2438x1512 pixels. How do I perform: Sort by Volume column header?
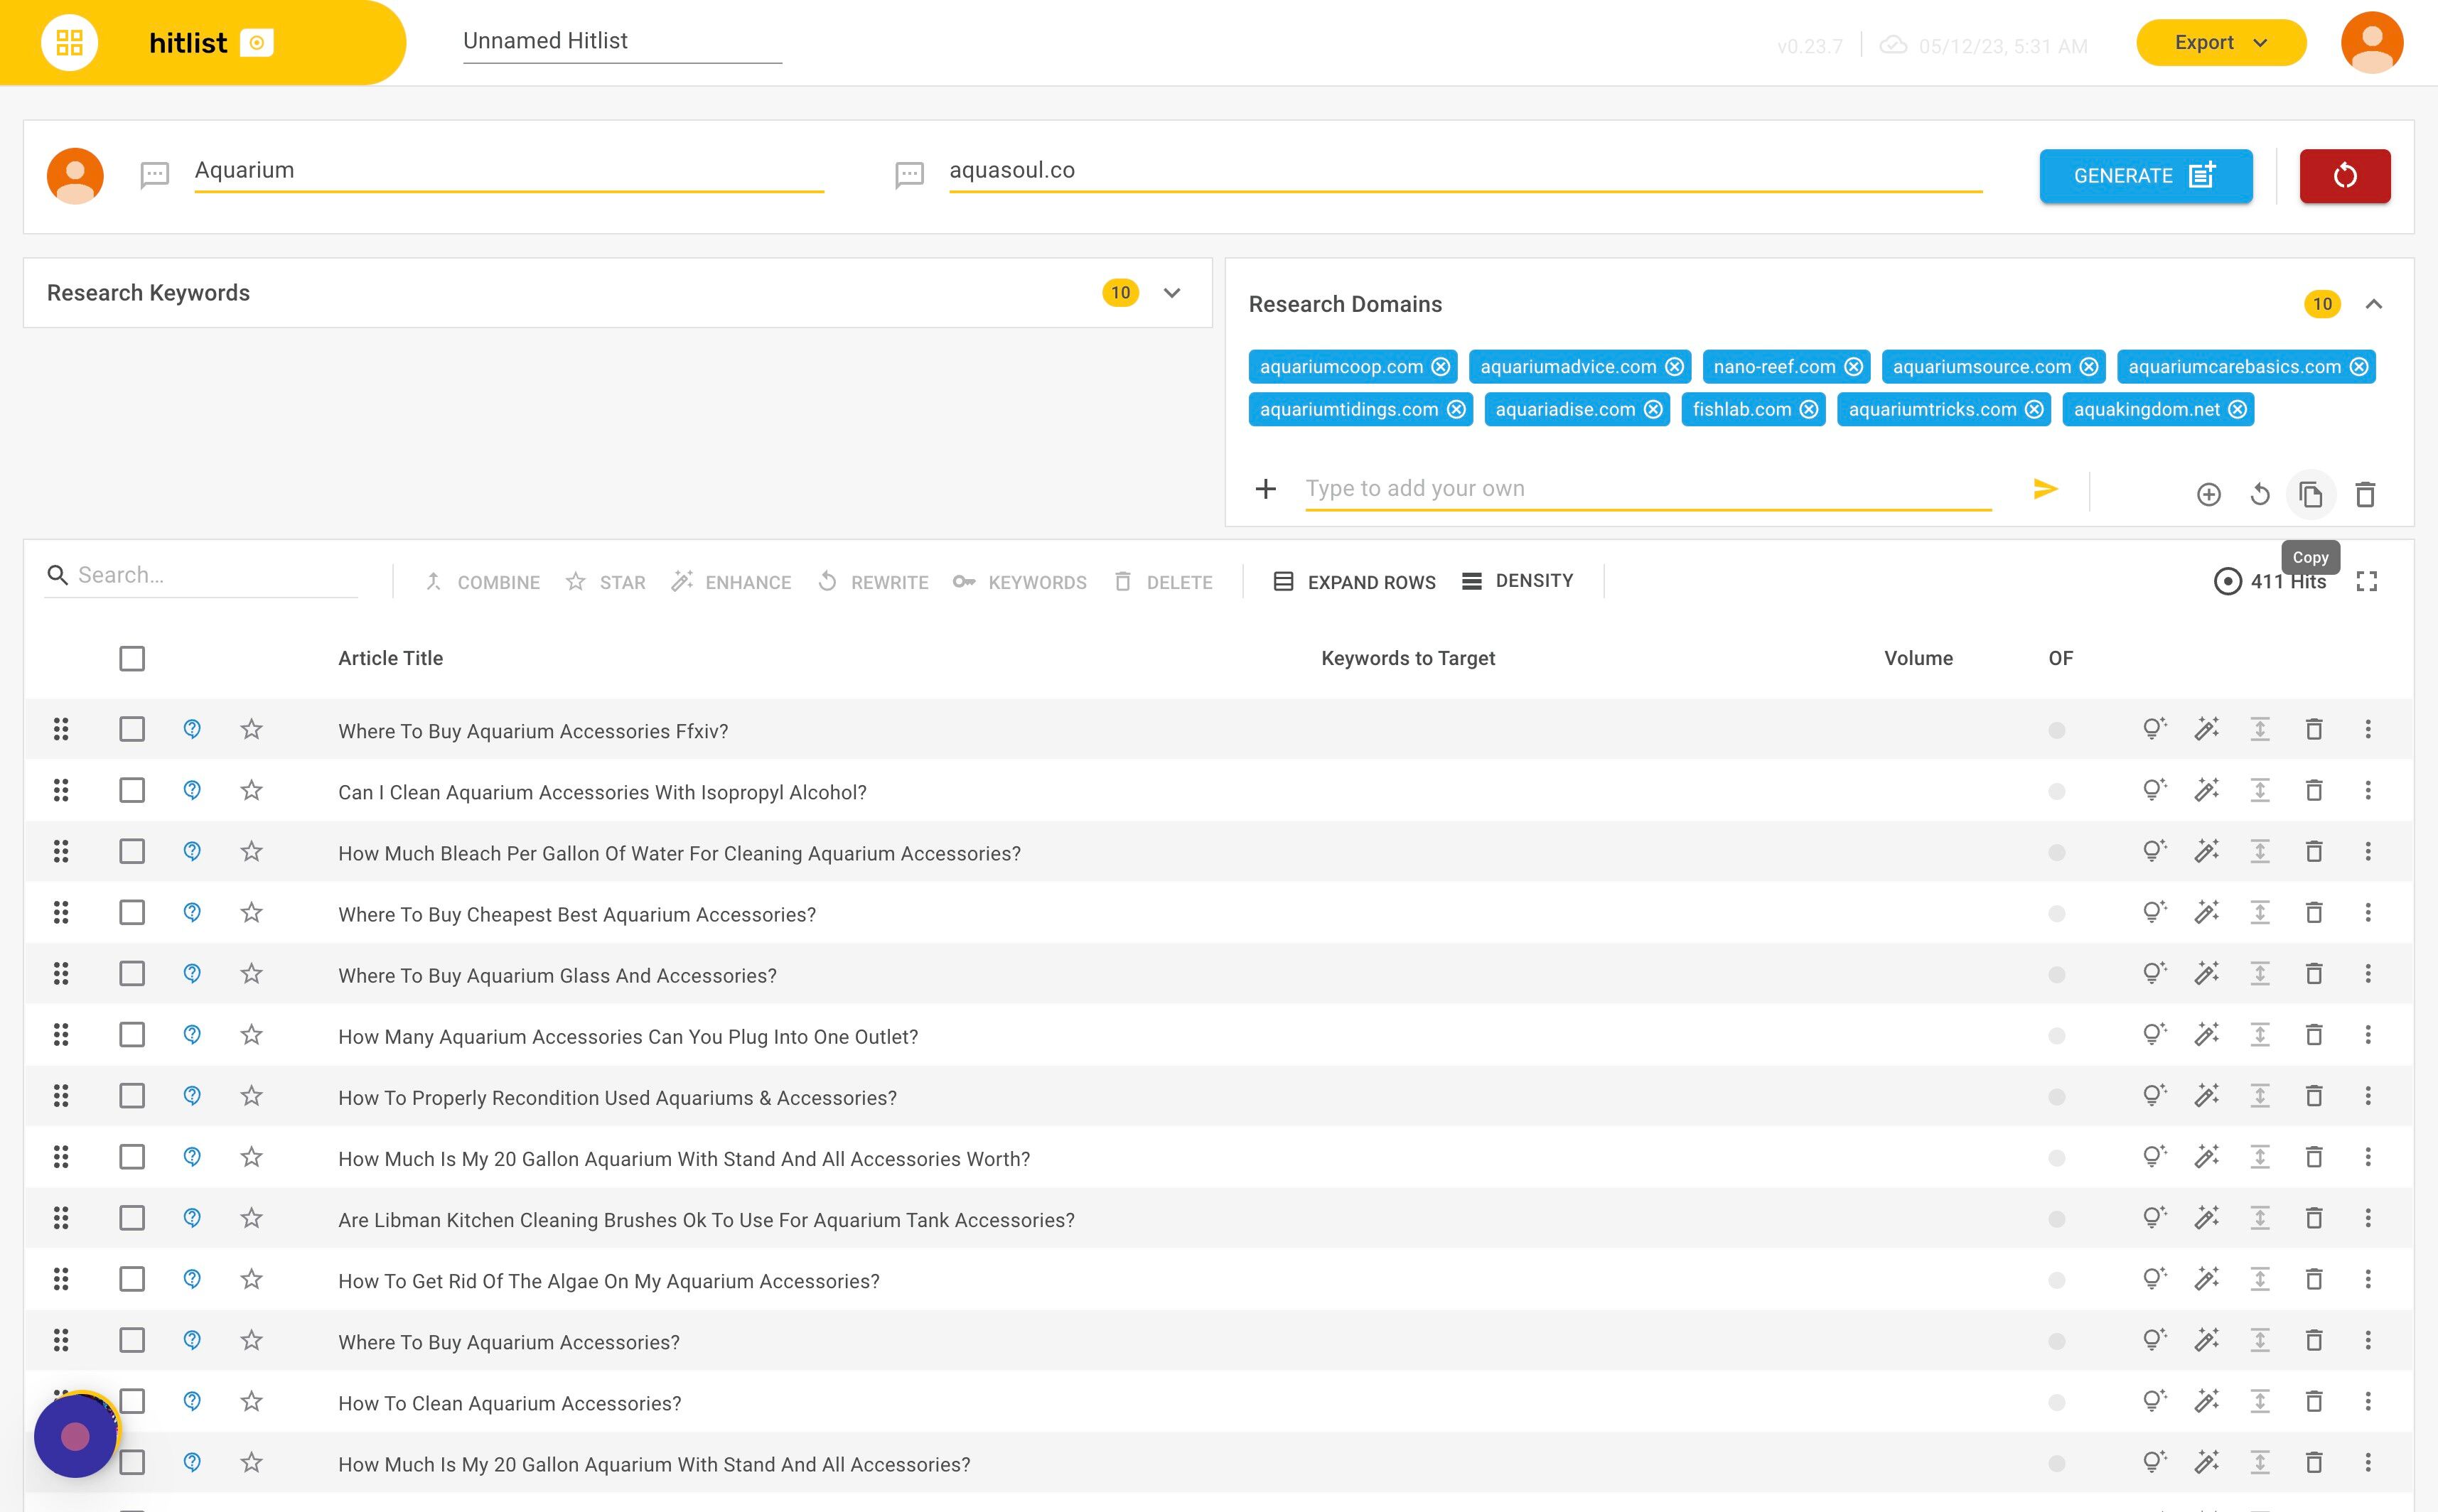coord(1918,658)
